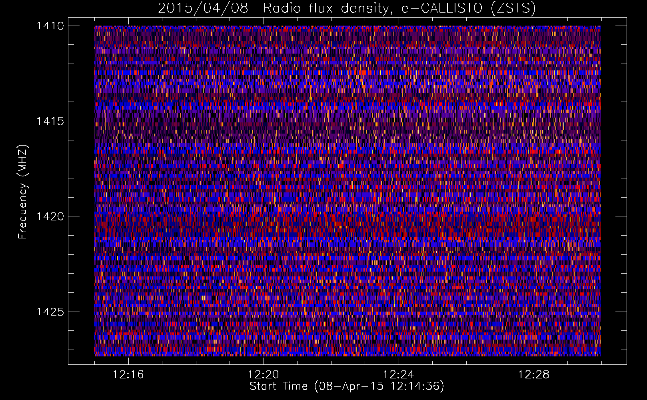Select the 1415 frequency axis label
This screenshot has width=647, height=400.
point(50,121)
